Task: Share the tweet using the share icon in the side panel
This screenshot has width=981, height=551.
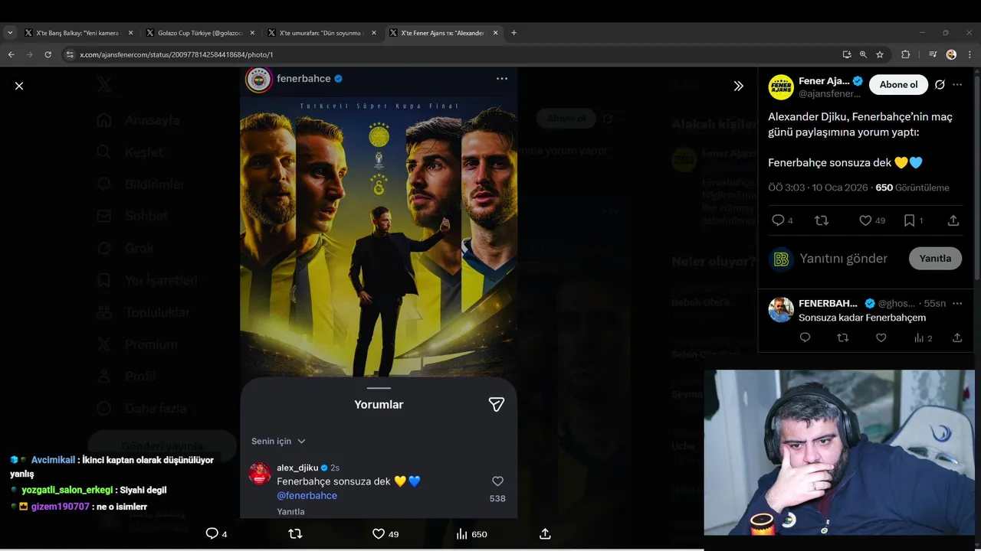Action: pos(953,220)
